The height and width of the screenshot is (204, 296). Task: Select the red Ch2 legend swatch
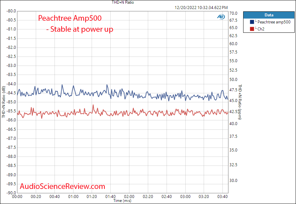pyautogui.click(x=252, y=29)
